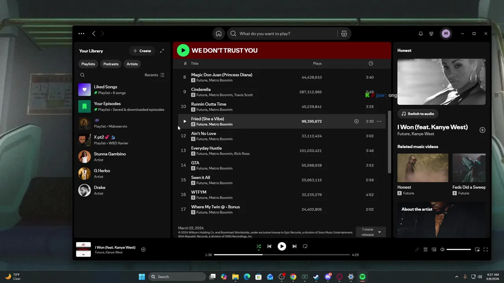Open the M profile avatar menu
The height and width of the screenshot is (283, 504).
[x=446, y=34]
